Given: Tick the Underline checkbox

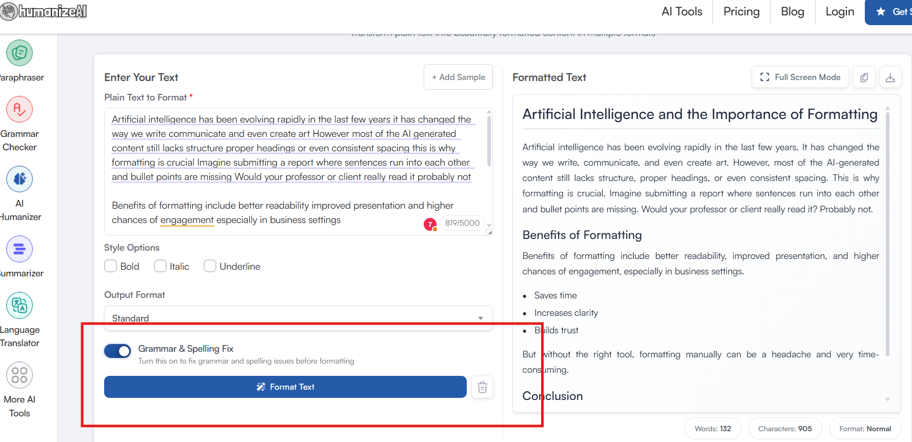Looking at the screenshot, I should pyautogui.click(x=210, y=266).
